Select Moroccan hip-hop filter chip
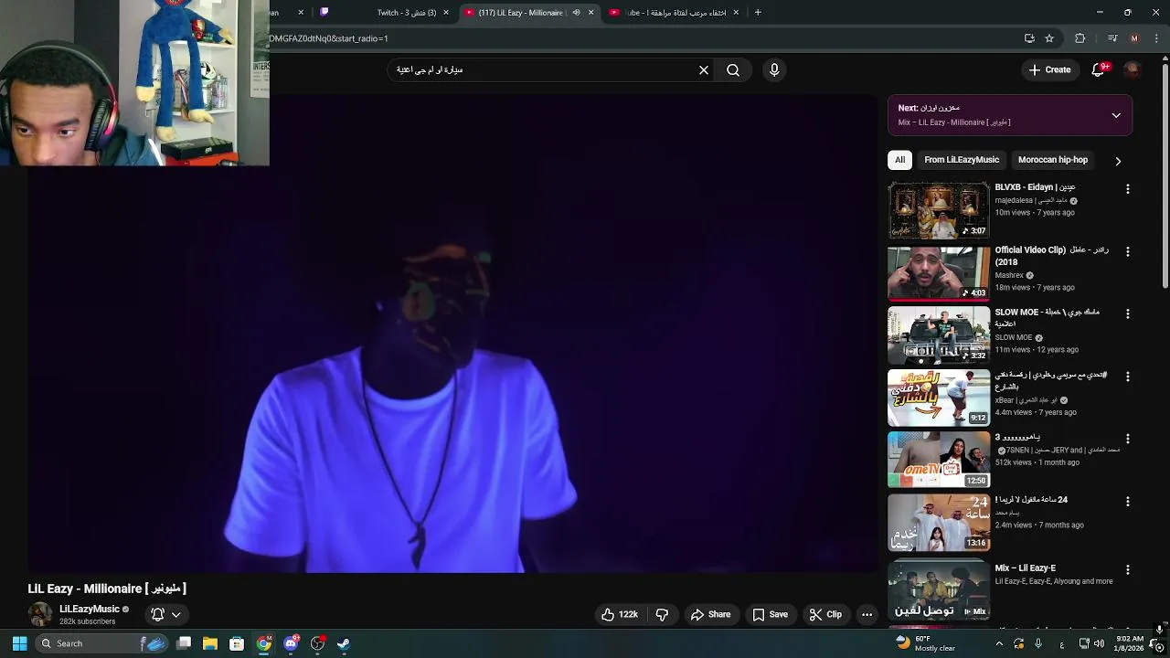The height and width of the screenshot is (658, 1170). pos(1053,160)
